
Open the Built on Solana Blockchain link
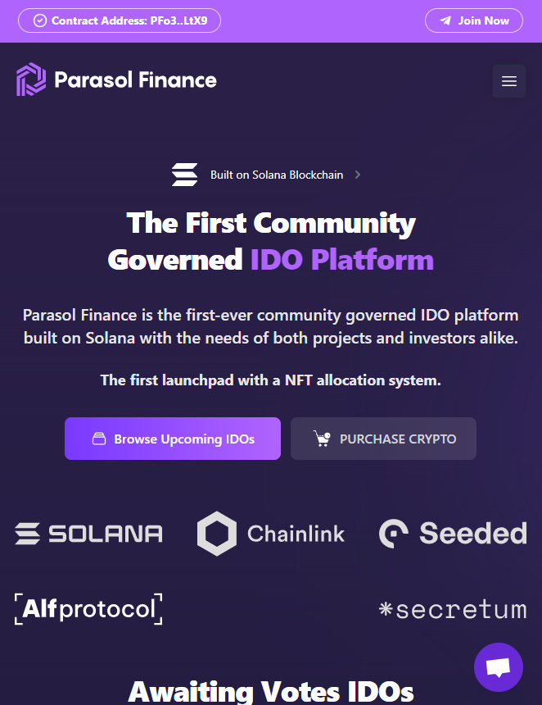276,175
